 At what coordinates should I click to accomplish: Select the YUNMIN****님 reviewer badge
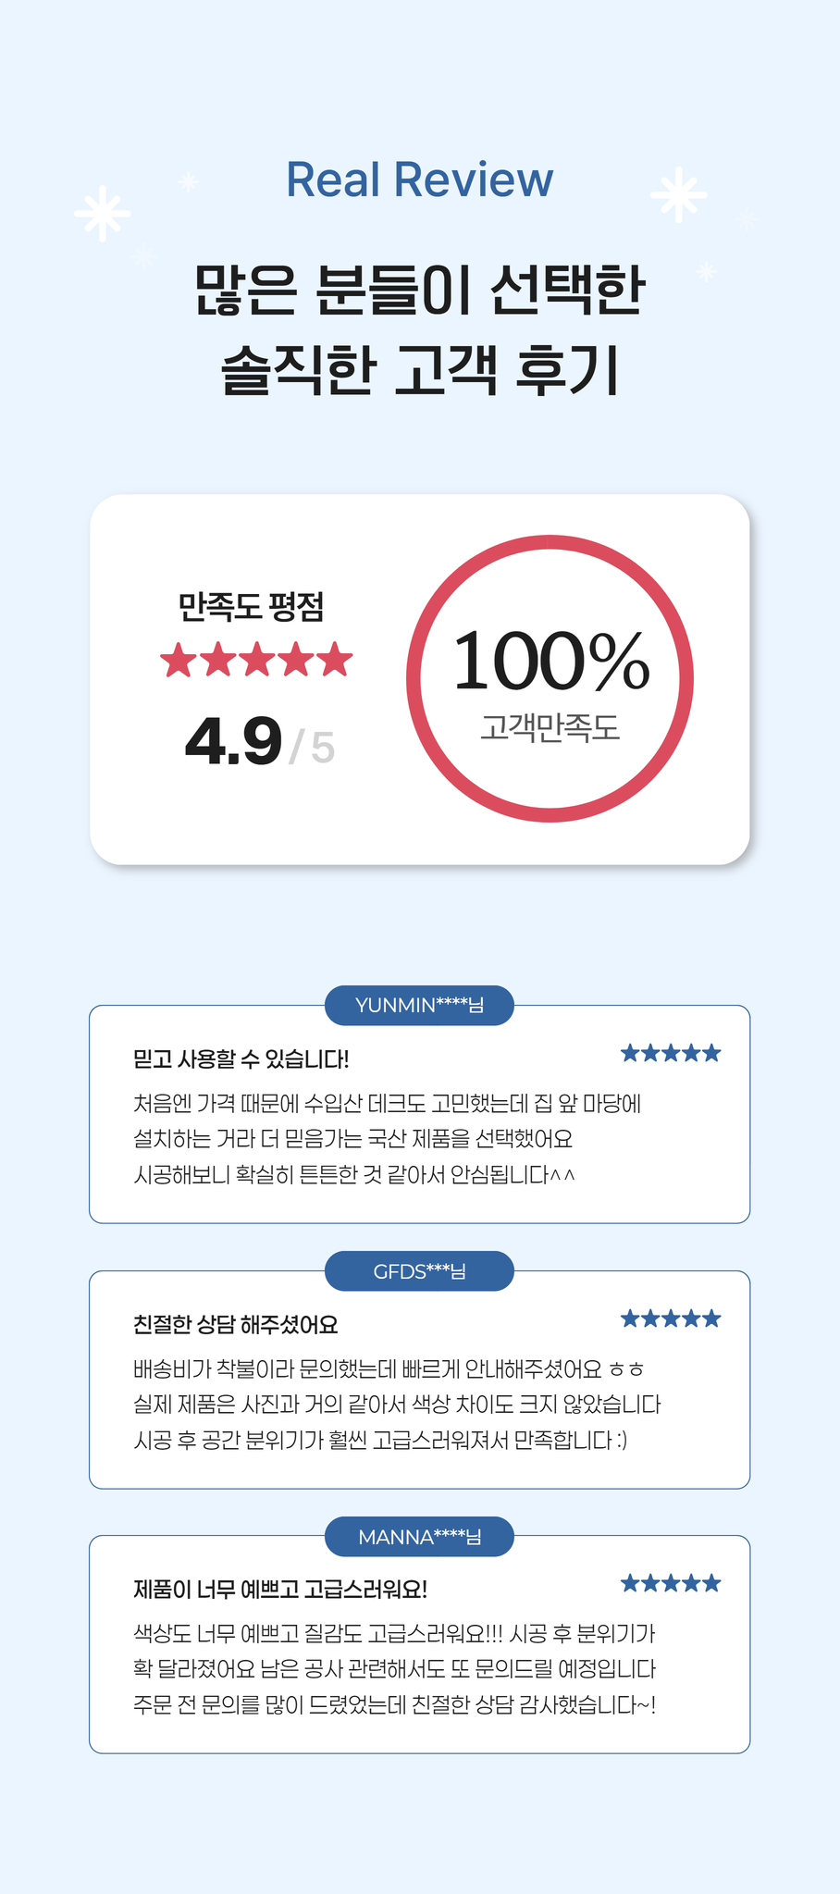coord(419,1006)
